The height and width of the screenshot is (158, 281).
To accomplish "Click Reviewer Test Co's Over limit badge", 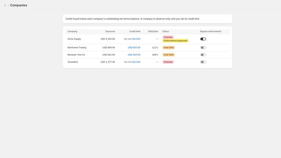I will pos(169,55).
